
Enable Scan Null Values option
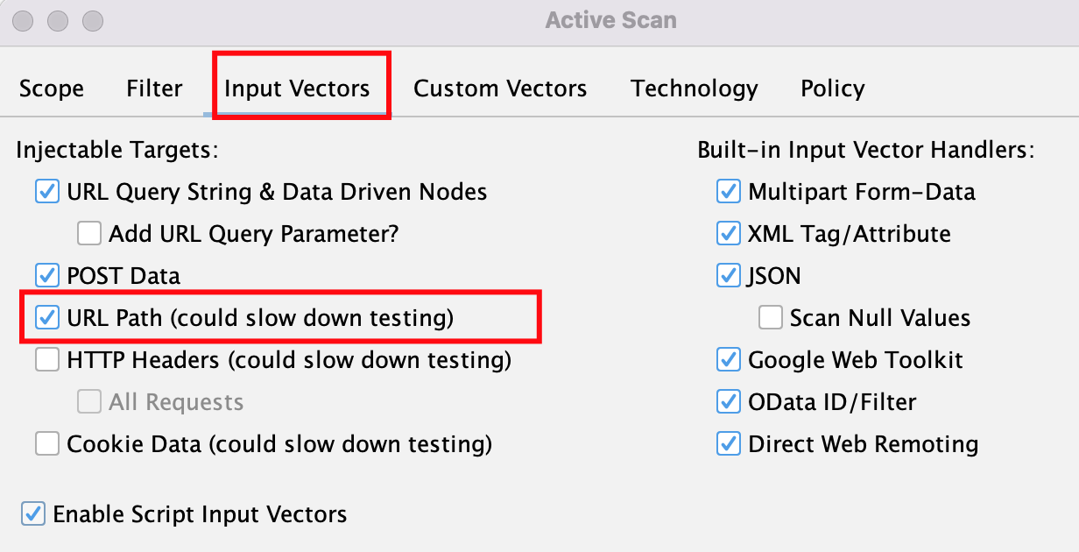(x=771, y=318)
